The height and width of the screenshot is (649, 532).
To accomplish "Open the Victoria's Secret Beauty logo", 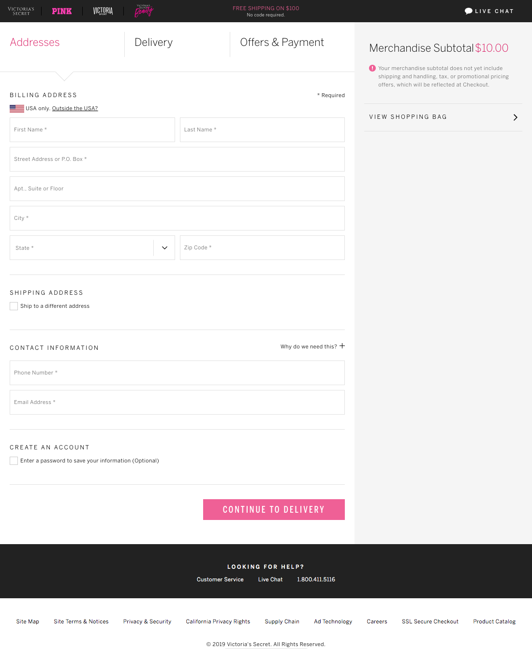I will [144, 11].
